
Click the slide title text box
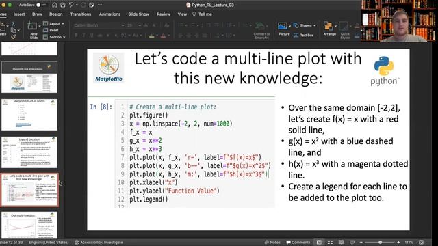coord(248,68)
